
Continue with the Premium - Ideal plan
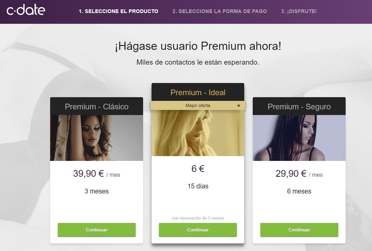point(198,230)
